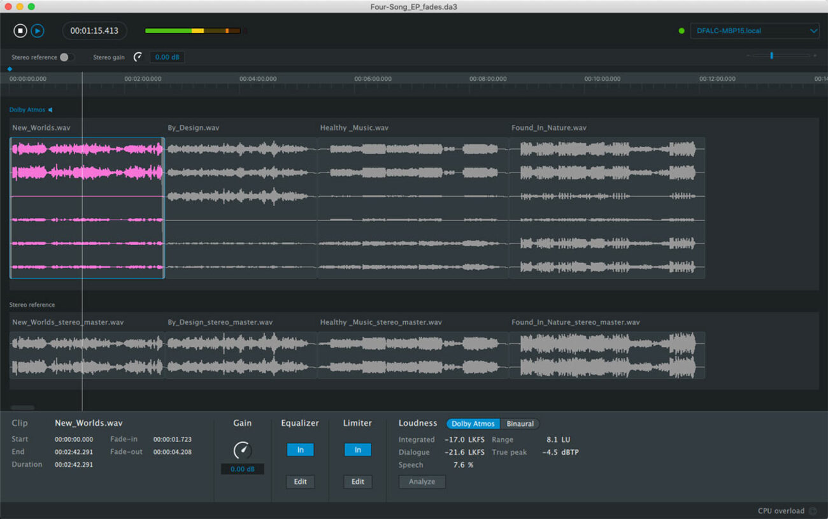Click the Stereo gain 0.00 dB field
This screenshot has width=828, height=519.
click(167, 57)
